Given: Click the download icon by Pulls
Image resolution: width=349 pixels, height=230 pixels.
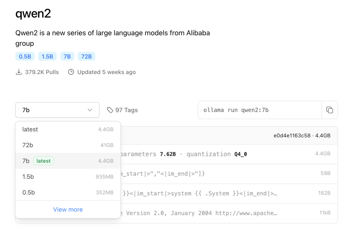Looking at the screenshot, I should [19, 72].
